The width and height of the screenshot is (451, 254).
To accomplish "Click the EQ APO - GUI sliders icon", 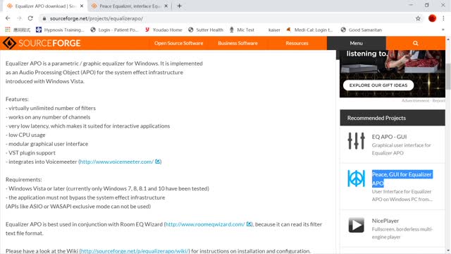I will click(356, 141).
